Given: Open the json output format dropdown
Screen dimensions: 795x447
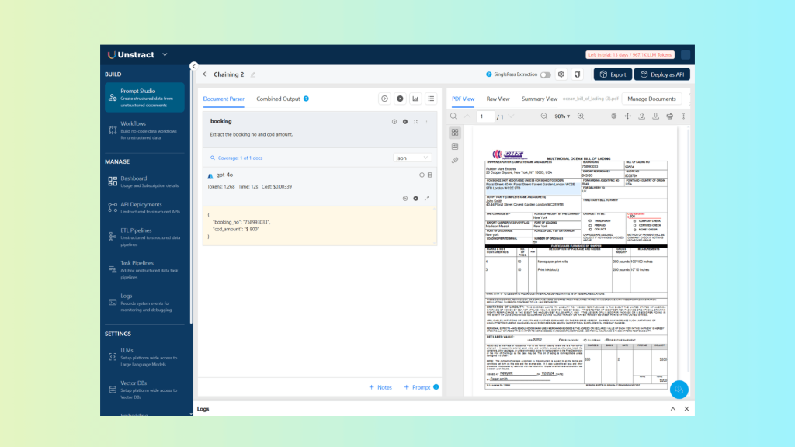Looking at the screenshot, I should [x=413, y=158].
